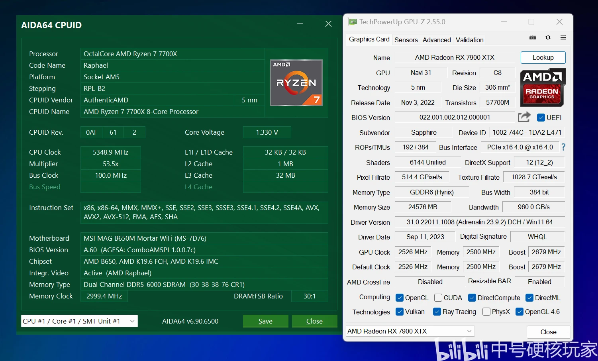598x361 pixels.
Task: Click the L3 Cache value 32 MB
Action: point(285,175)
